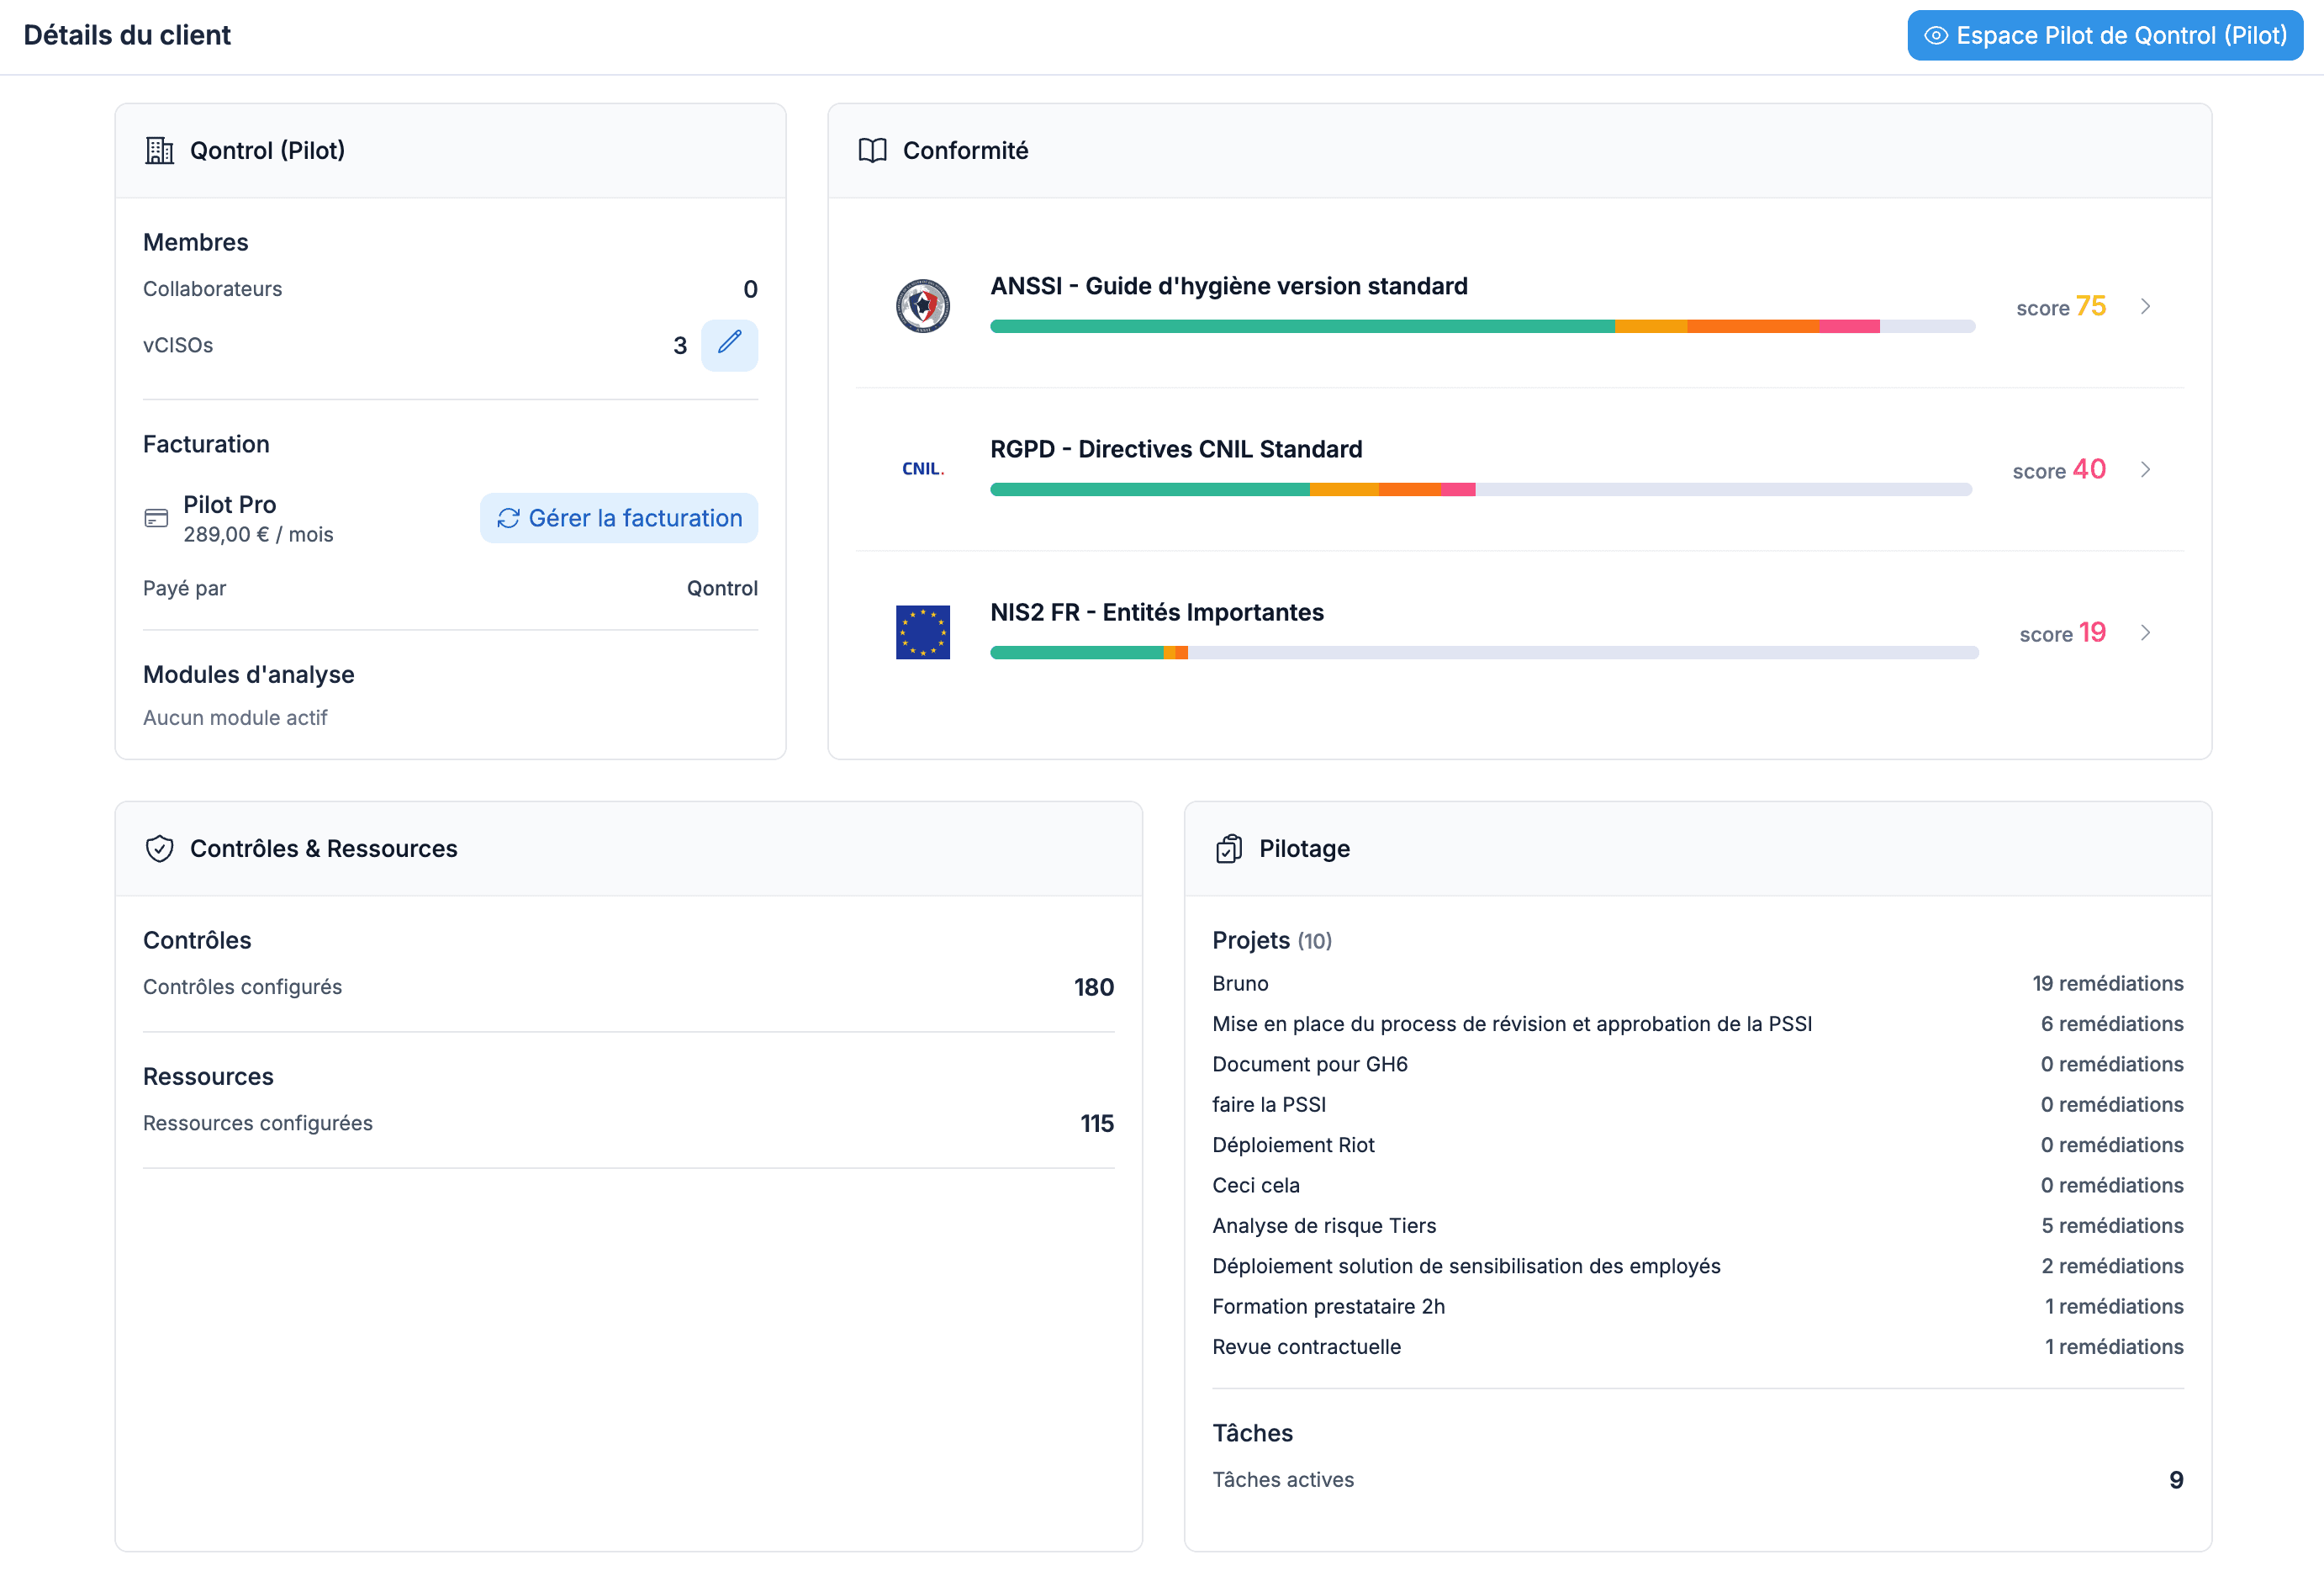Click the clipboard icon next to Pilotage
Image resolution: width=2324 pixels, height=1576 pixels.
coord(1228,848)
